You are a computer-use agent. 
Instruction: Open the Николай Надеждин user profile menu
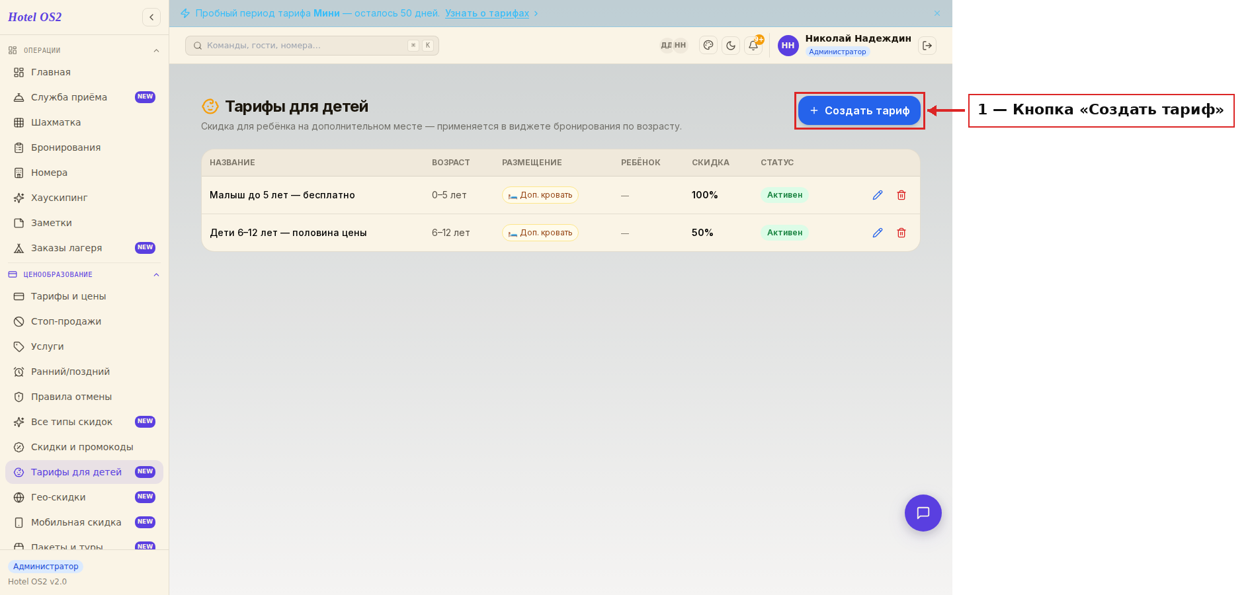[845, 45]
